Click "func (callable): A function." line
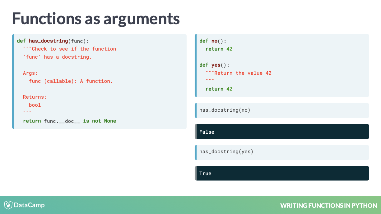Image resolution: width=381 pixels, height=214 pixels. [71, 81]
